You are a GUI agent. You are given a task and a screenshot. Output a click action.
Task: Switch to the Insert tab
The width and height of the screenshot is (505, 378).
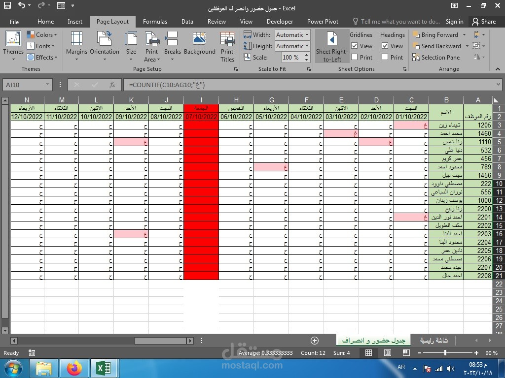point(75,22)
